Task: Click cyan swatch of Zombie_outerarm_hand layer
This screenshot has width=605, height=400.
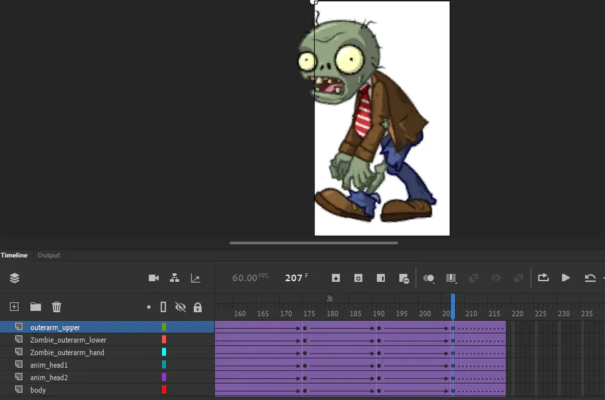Action: tap(164, 352)
